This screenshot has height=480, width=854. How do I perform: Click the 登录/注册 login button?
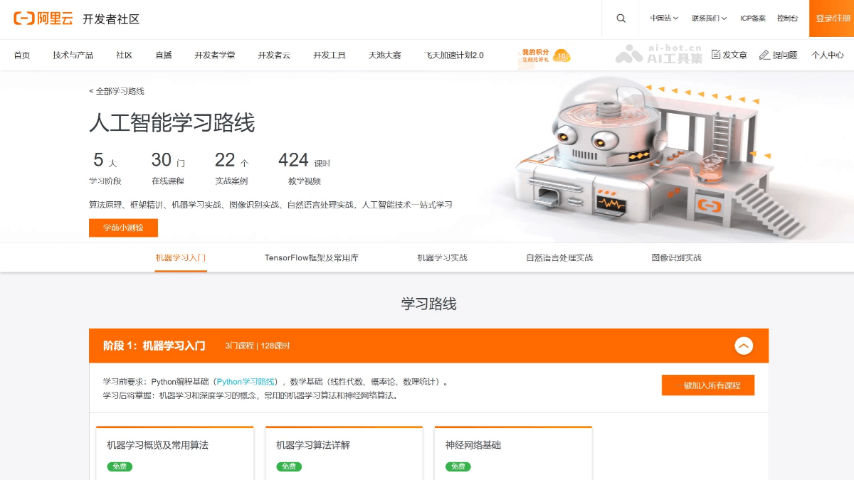[x=831, y=18]
